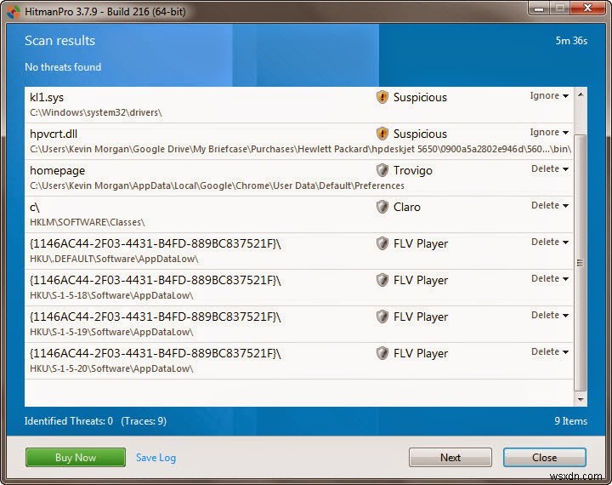This screenshot has width=612, height=485.
Task: Click the Suspicious label for hpvcrt.dll
Action: (420, 134)
